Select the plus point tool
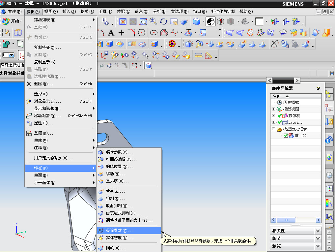335x252 pixels. tap(121, 33)
